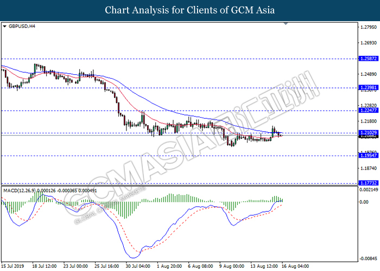The height and width of the screenshot is (271, 380).
Task: Click the lowest trough of blue MACD line
Action: coord(129,256)
